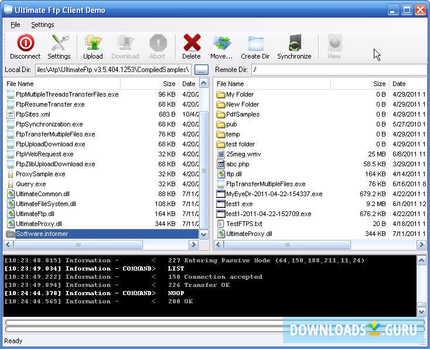This screenshot has width=430, height=349.
Task: Sort remote list by Size header
Action: click(x=360, y=84)
